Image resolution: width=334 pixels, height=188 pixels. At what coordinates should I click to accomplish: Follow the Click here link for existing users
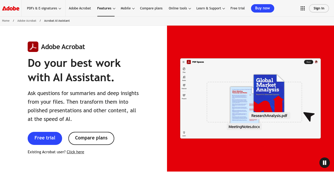75,151
